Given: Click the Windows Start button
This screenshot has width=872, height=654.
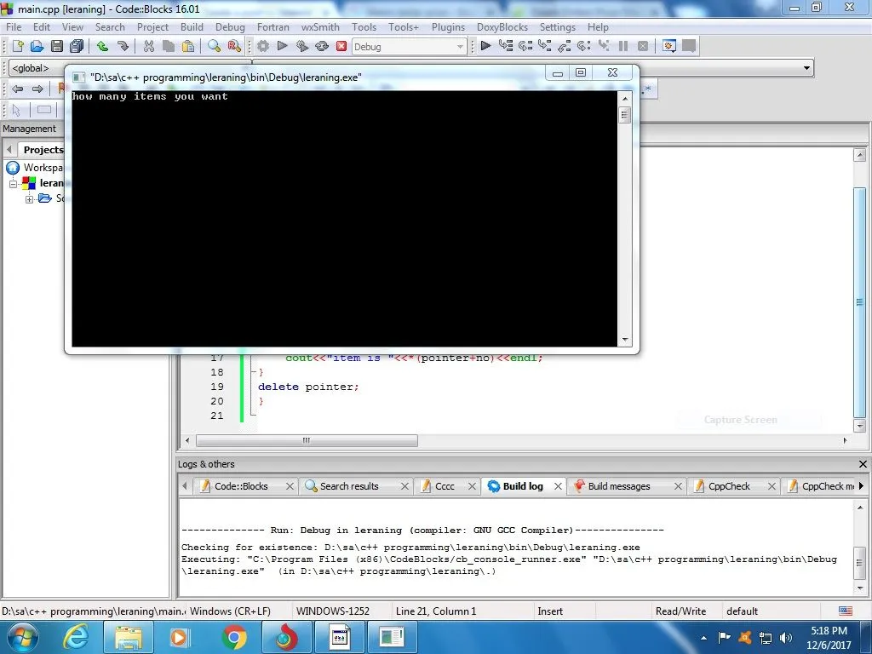Looking at the screenshot, I should (22, 637).
